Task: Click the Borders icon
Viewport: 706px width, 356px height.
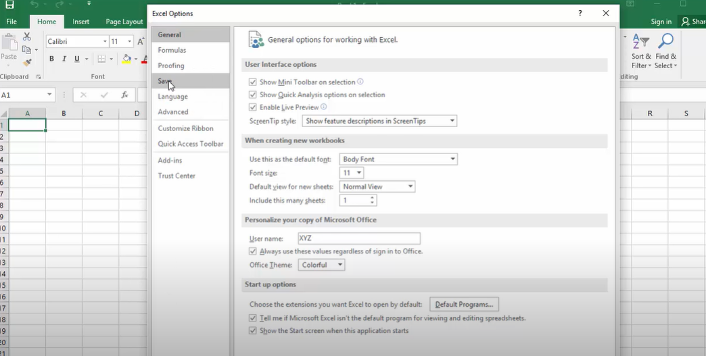Action: point(101,59)
